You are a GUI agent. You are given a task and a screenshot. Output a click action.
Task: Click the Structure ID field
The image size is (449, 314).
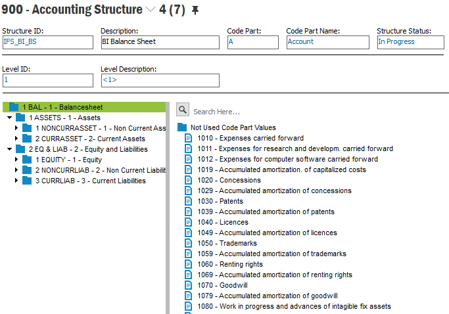[x=47, y=42]
